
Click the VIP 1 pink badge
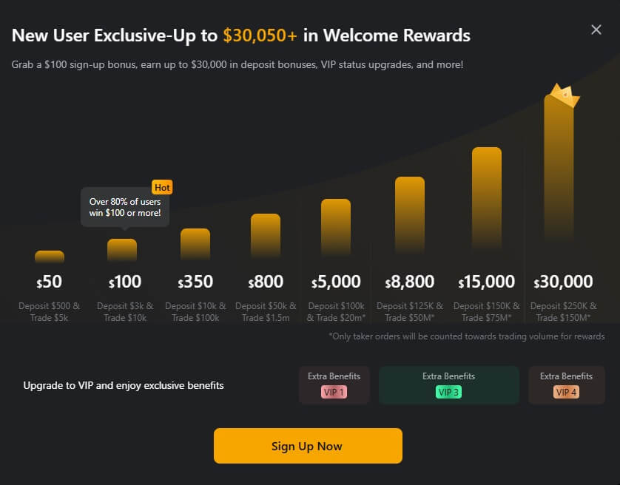click(334, 394)
